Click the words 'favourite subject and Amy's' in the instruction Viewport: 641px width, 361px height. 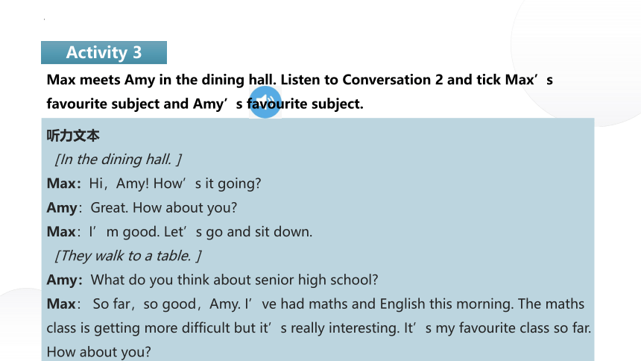(145, 104)
